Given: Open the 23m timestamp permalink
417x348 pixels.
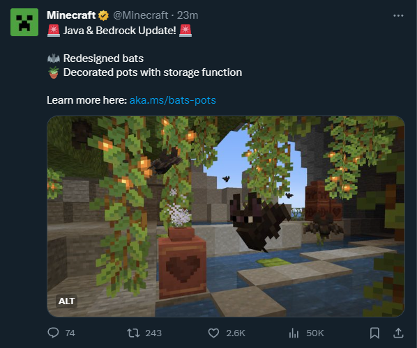Looking at the screenshot, I should 188,15.
